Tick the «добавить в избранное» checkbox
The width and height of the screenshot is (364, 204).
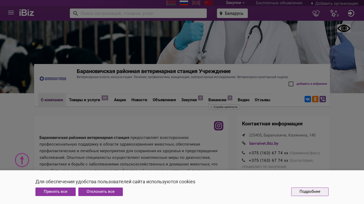point(291,84)
